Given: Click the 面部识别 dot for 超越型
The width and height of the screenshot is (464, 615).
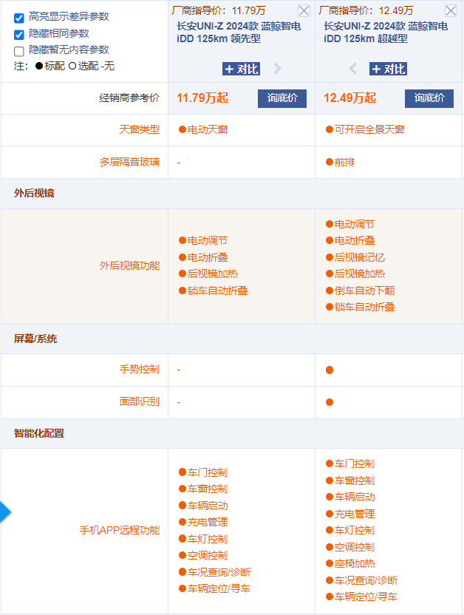Looking at the screenshot, I should (330, 402).
